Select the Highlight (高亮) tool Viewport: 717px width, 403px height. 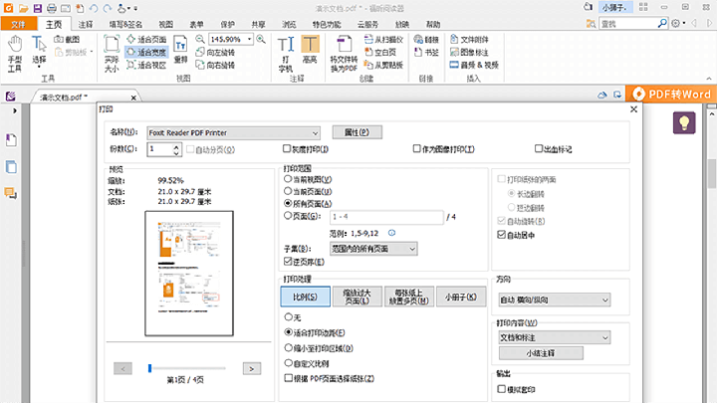point(310,50)
